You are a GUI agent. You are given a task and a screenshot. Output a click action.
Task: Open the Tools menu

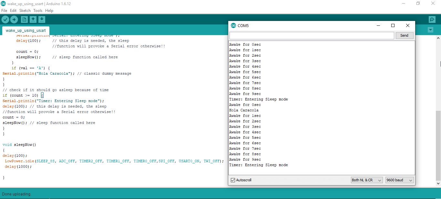tap(38, 11)
